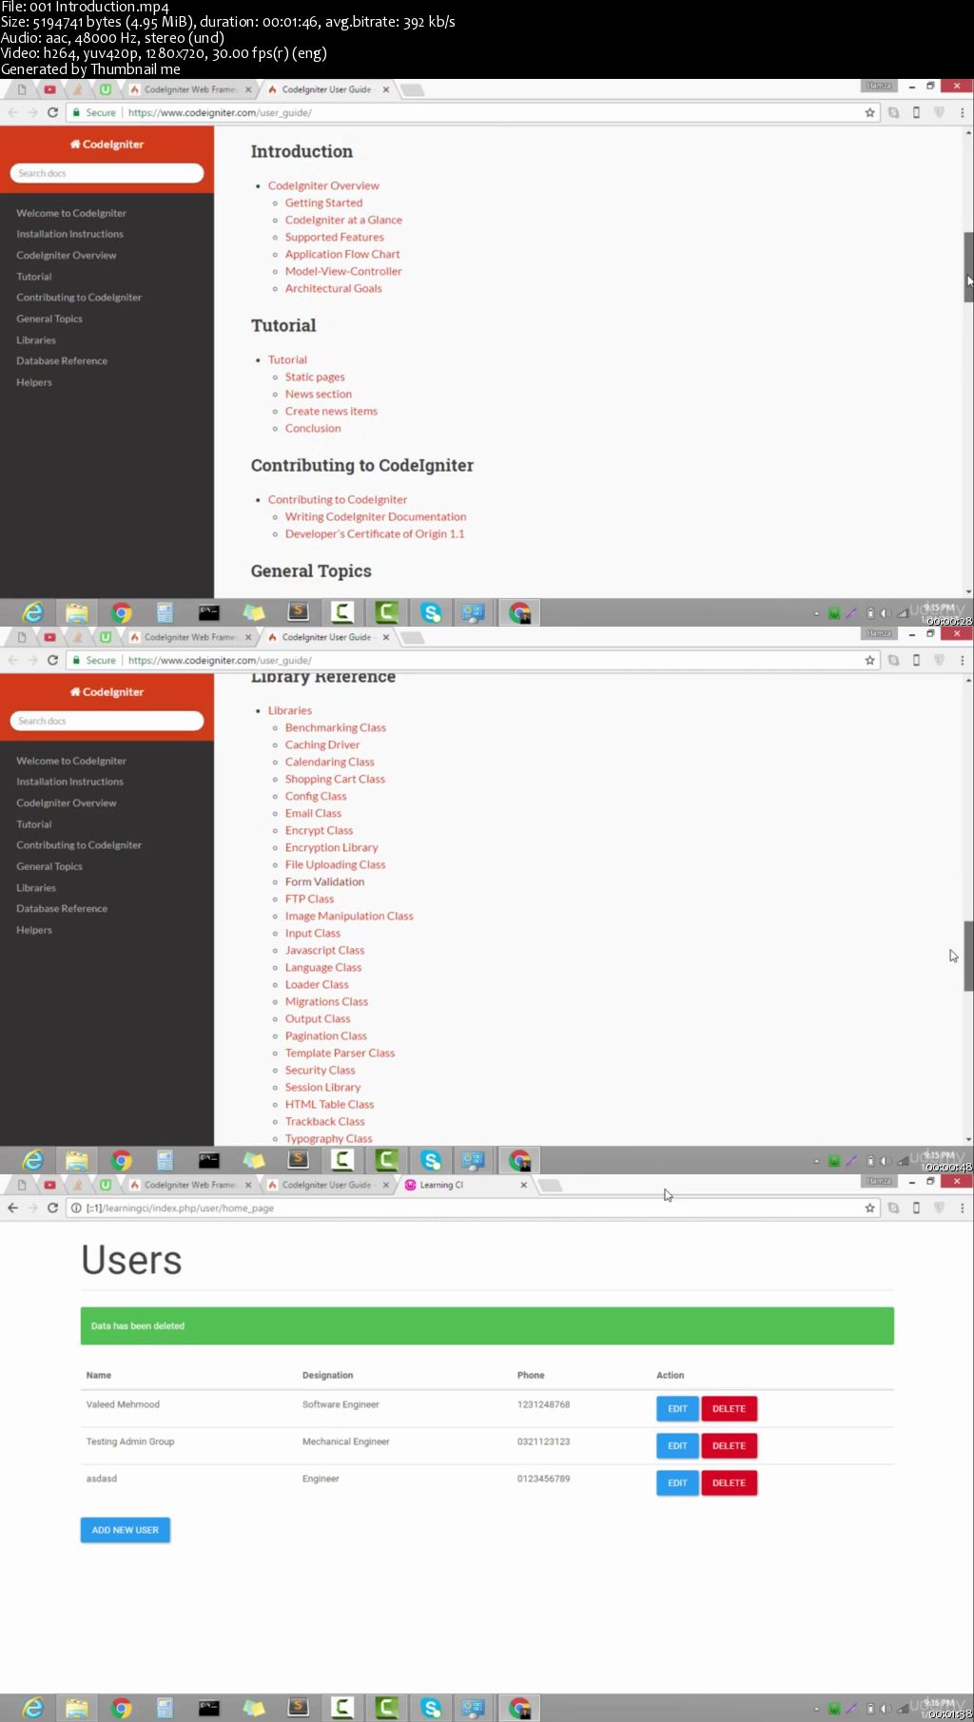Select CodeIgniter Web Framework tab in the Introduction window
The width and height of the screenshot is (974, 1722).
[x=189, y=89]
